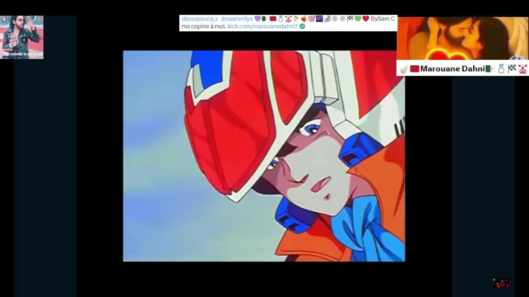Screen dimensions: 529x297
Task: Click ring emoji in Marouane Dahni label
Action: 501,69
